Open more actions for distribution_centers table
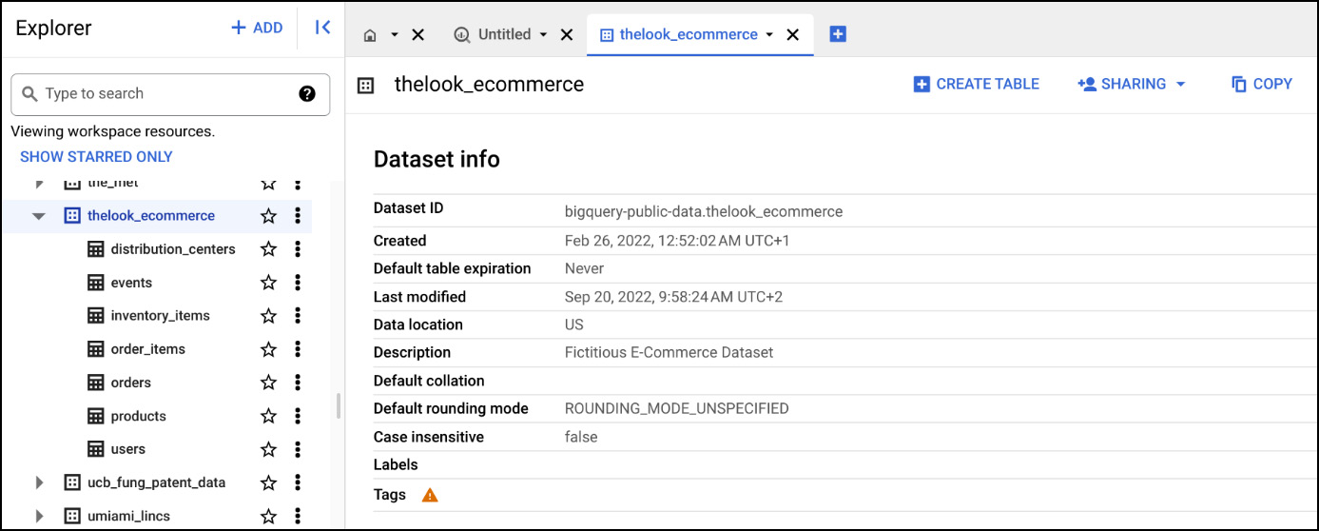The height and width of the screenshot is (531, 1319). (x=298, y=249)
